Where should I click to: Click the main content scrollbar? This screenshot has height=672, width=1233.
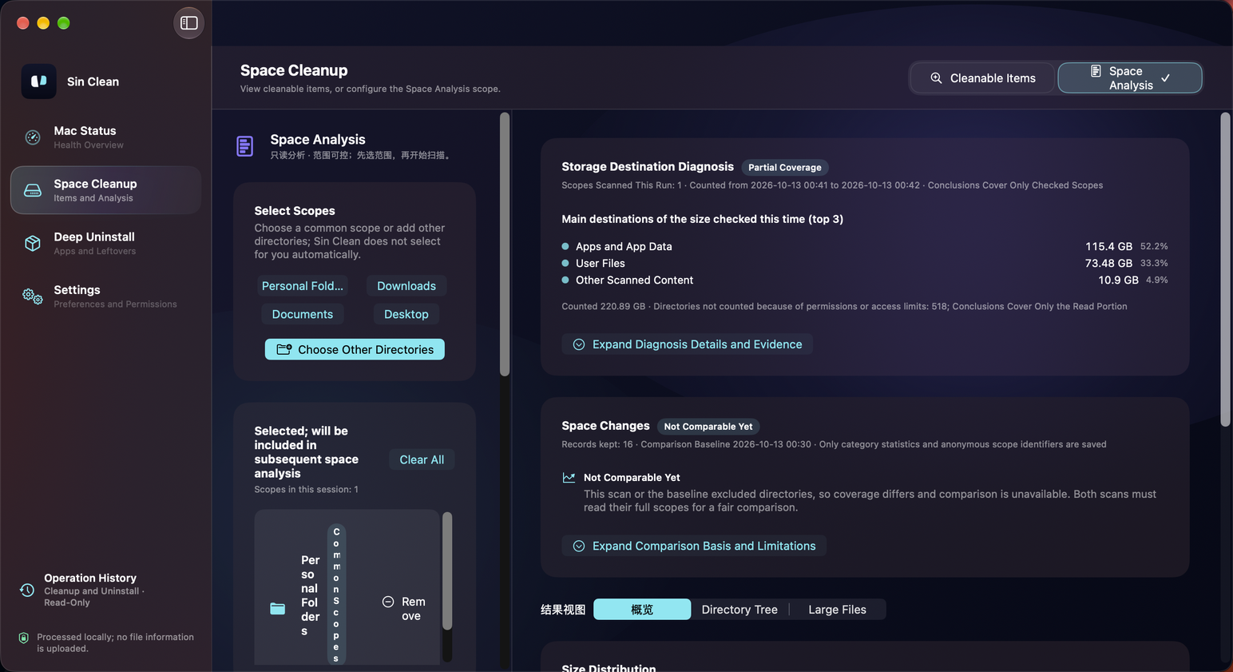pos(1226,269)
